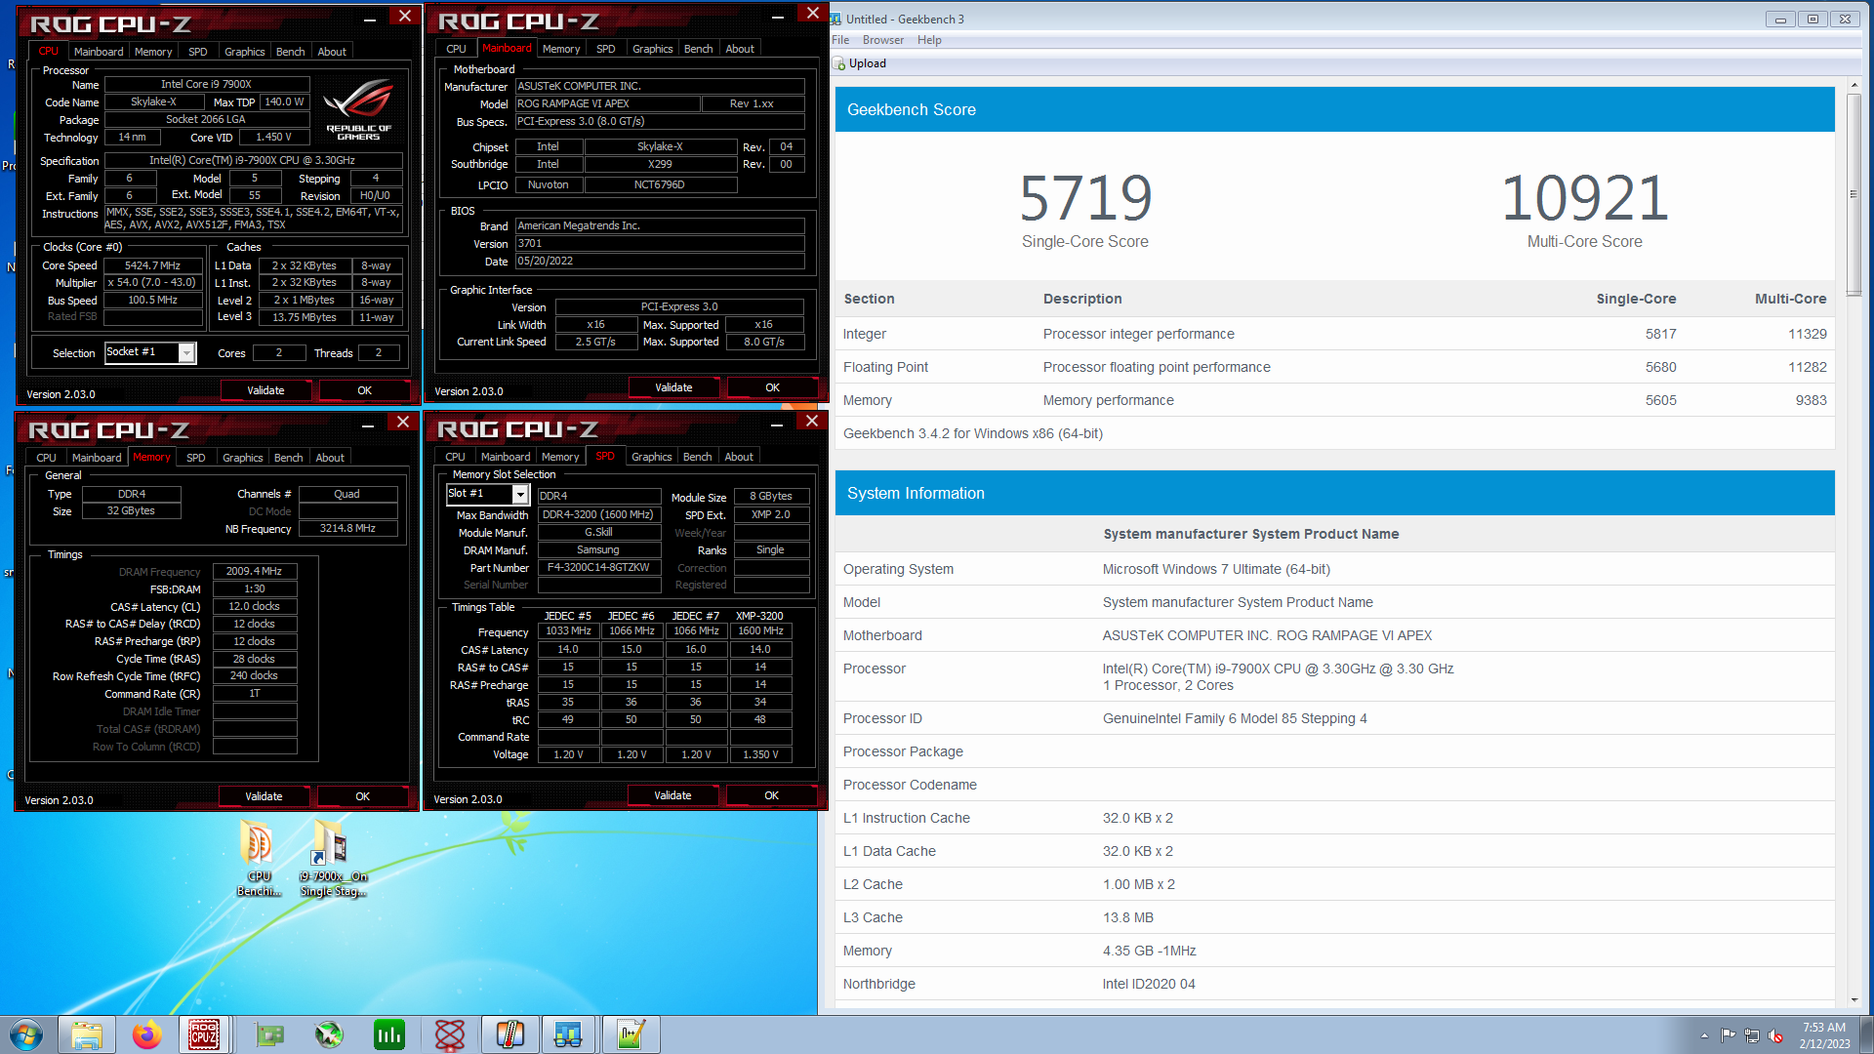Open the Browser menu in Geekbench
This screenshot has width=1874, height=1054.
coord(883,40)
